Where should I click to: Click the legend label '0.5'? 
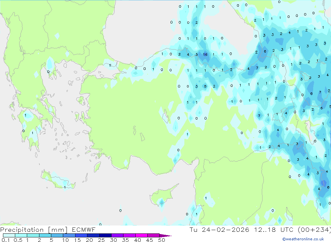click(18, 240)
